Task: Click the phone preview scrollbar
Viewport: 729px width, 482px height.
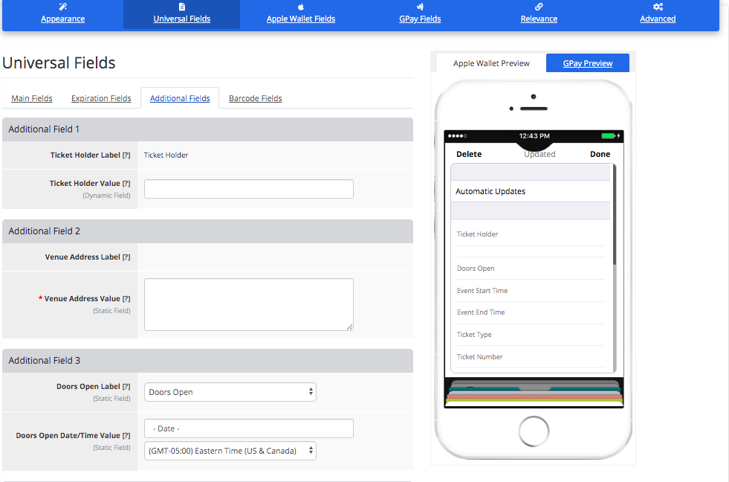Action: (615, 214)
